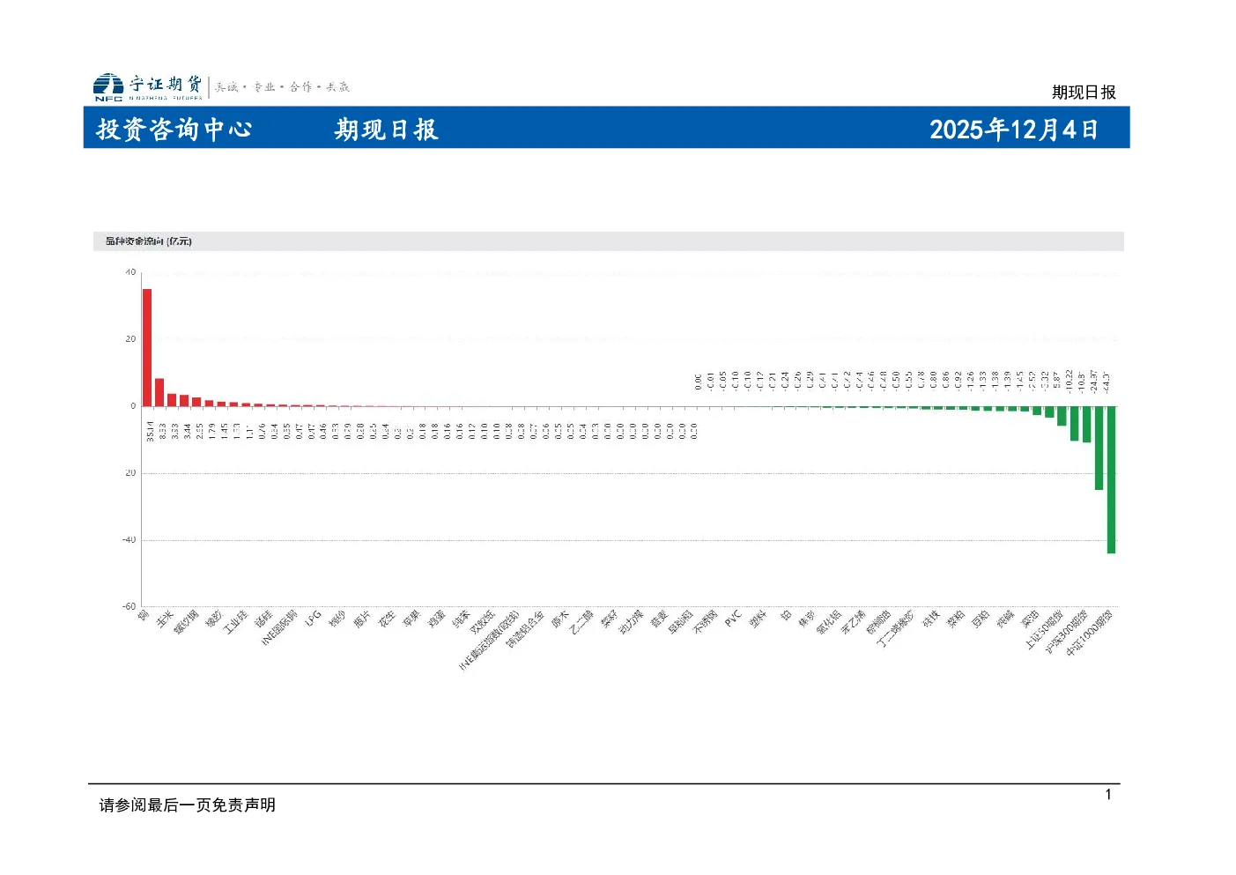Screen dimensions: 1236x875
Task: Click the x-axis label 豆粕
Action: [x=981, y=619]
